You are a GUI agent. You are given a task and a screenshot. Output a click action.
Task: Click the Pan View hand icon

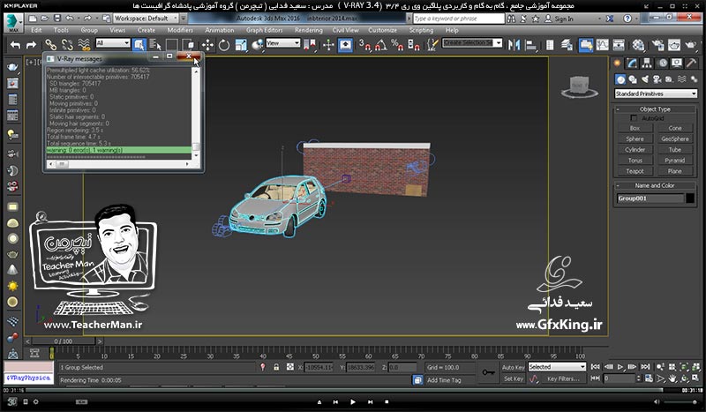pos(672,378)
